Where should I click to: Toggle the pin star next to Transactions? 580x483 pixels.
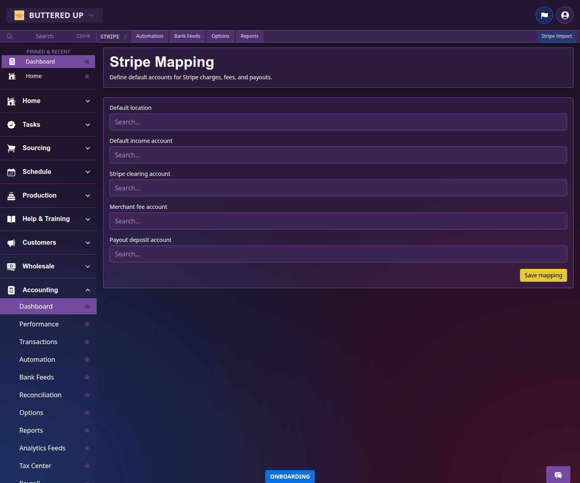pos(87,342)
